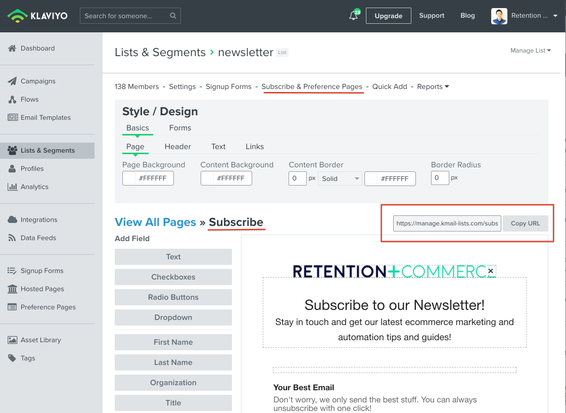Click the sidebar Signup Forms icon
The image size is (566, 413).
12,270
